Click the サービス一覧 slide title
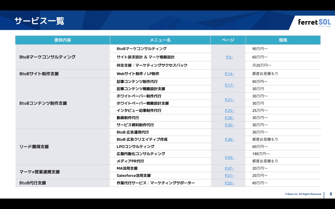335x209 pixels. pos(39,21)
